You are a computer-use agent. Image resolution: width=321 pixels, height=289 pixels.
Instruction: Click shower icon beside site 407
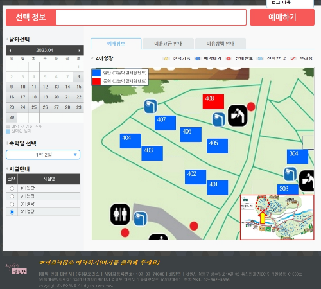tap(150, 106)
